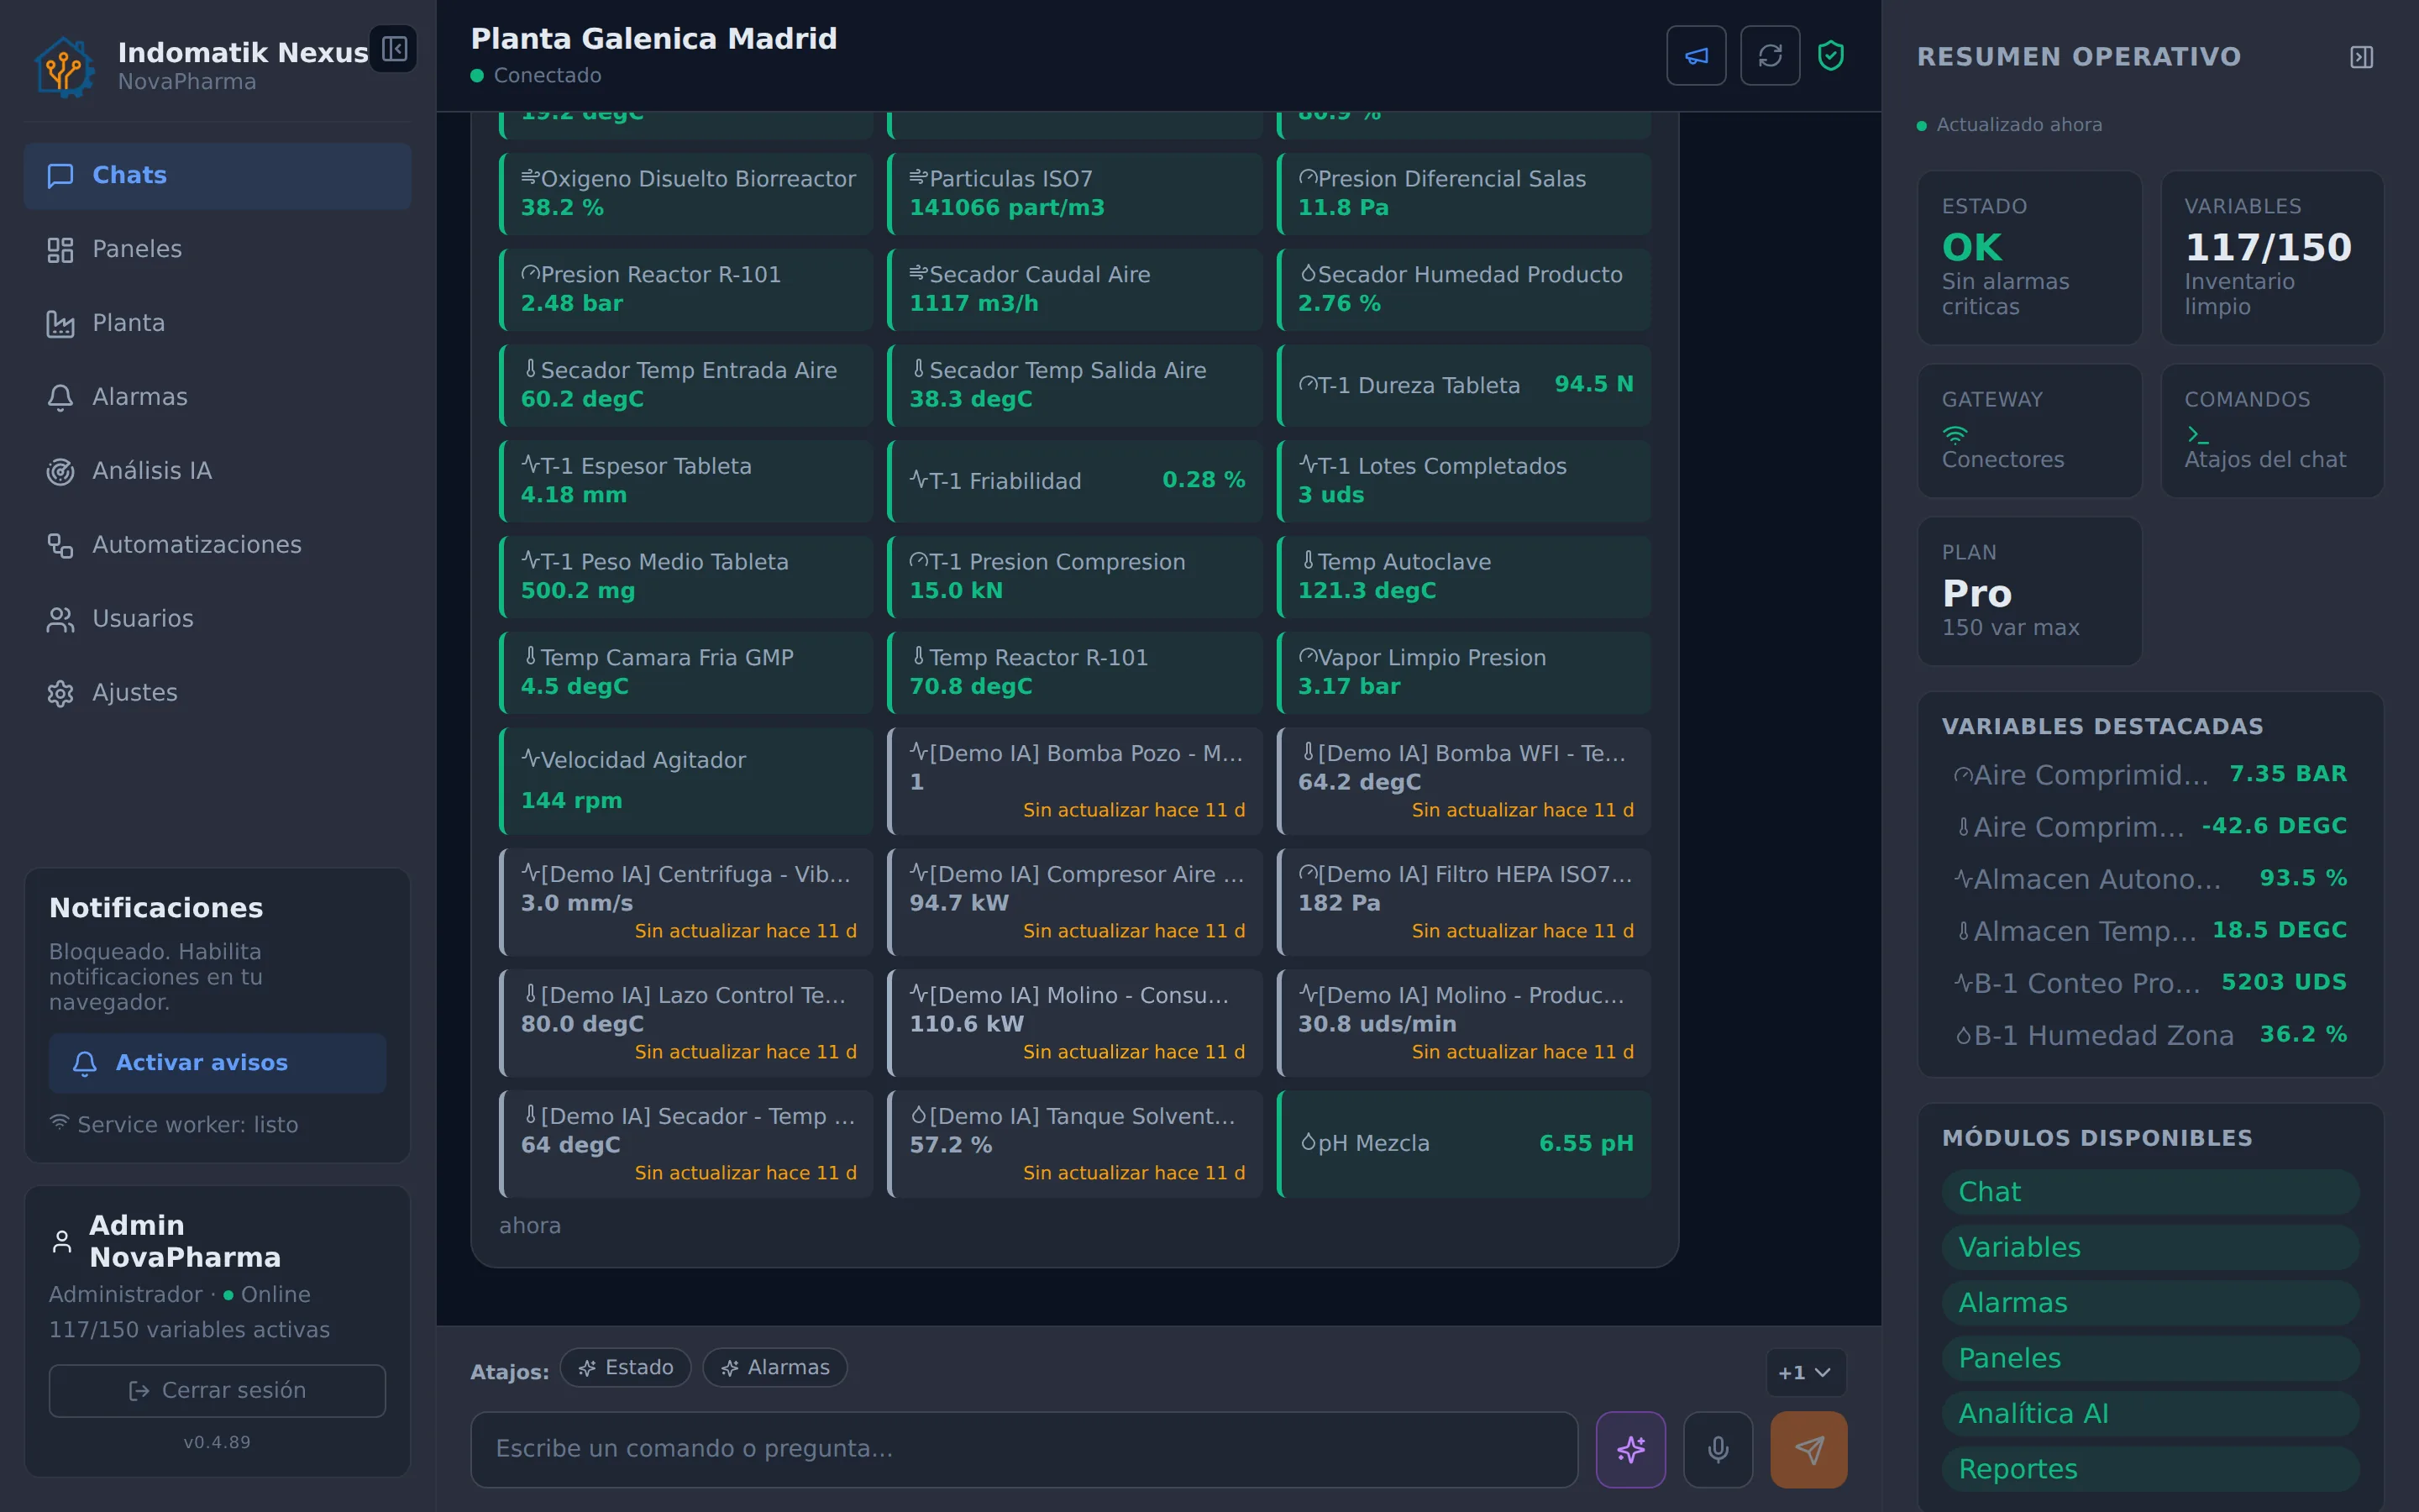Open the Chat module pill
Image resolution: width=2419 pixels, height=1512 pixels.
[2150, 1192]
